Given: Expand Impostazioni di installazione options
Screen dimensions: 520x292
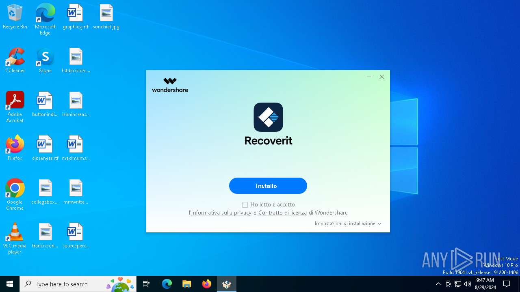Looking at the screenshot, I should tap(348, 223).
